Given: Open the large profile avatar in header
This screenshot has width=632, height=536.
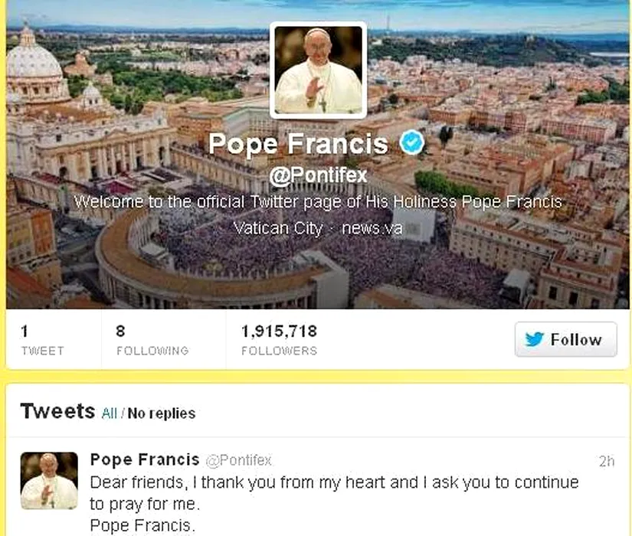Looking at the screenshot, I should (x=318, y=70).
